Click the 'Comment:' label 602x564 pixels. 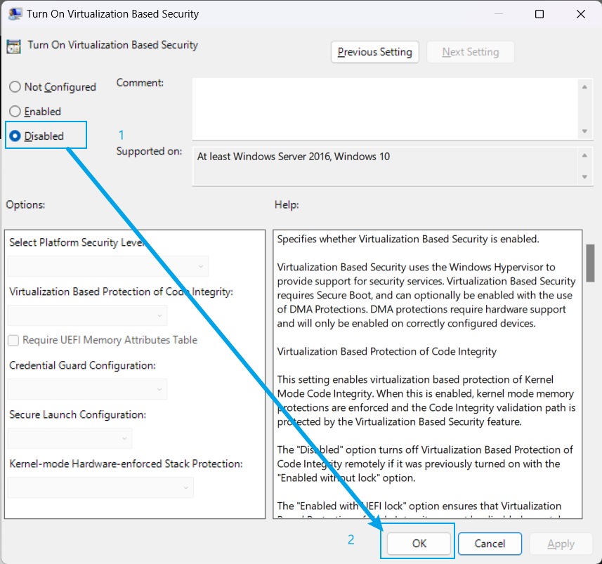[x=140, y=83]
